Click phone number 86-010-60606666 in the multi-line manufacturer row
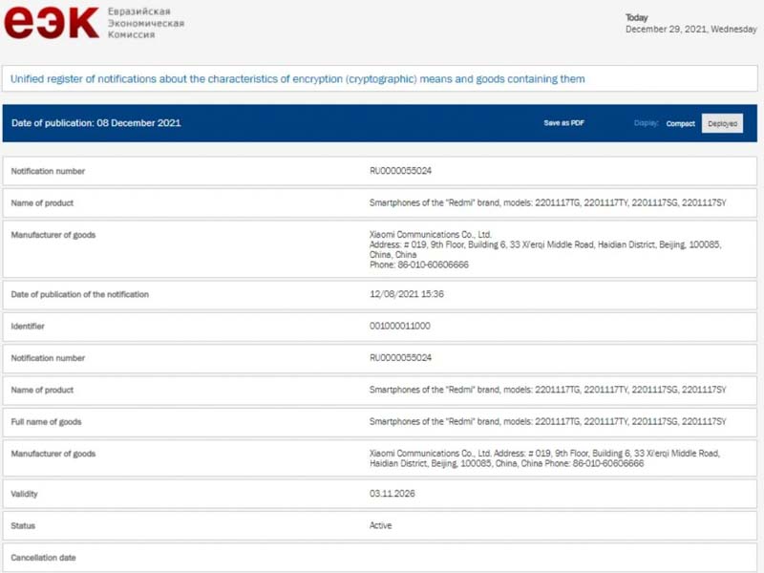The image size is (764, 573). coord(434,265)
